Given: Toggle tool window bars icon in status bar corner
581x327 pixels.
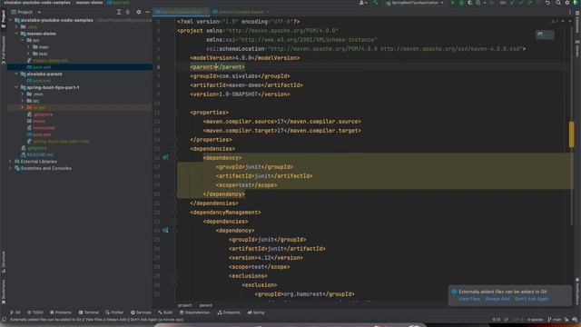Looking at the screenshot, I should pos(4,320).
